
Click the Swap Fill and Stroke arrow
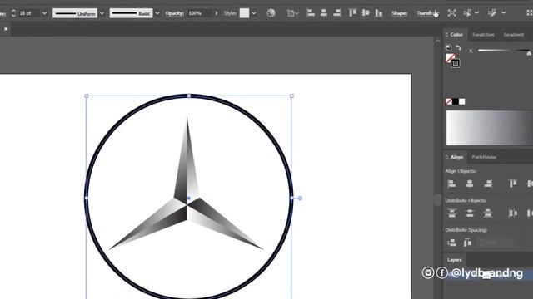[459, 47]
